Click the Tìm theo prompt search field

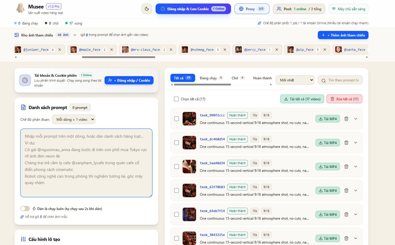340,80
